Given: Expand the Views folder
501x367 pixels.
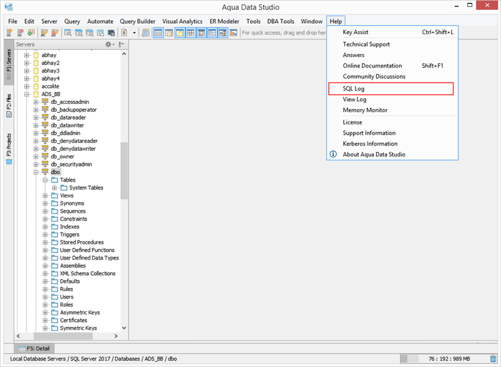Looking at the screenshot, I should (x=45, y=196).
